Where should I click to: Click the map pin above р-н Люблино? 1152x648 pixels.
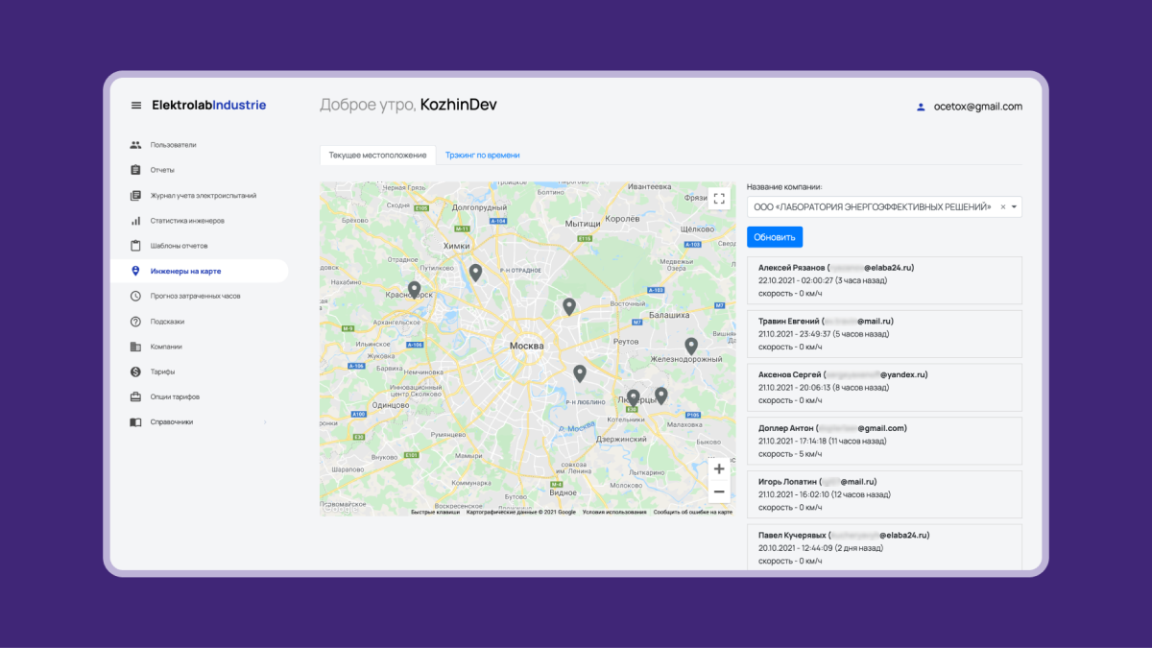pos(579,373)
